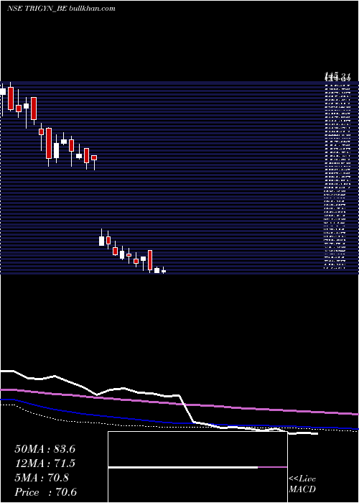Select the 12MA : 71.5 reading
Viewport: 359px width, 503px height.
point(45,463)
